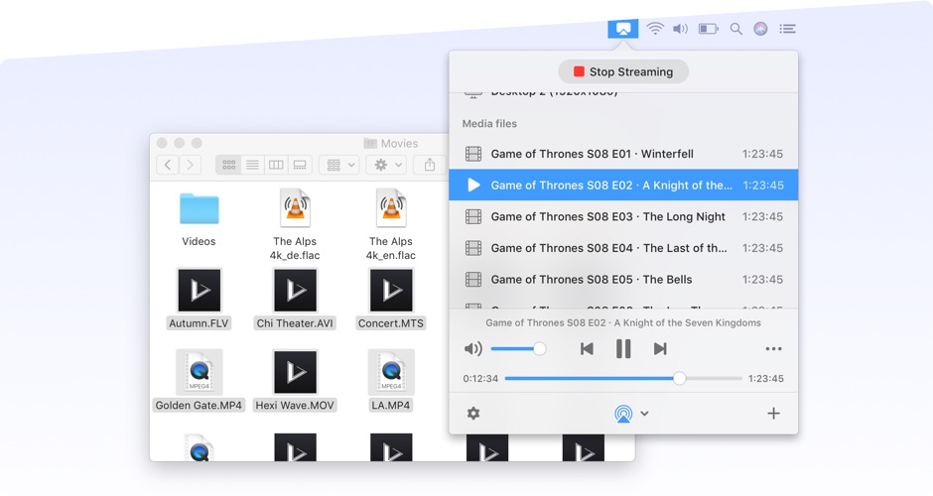
Task: Open Finder group-by dropdown
Action: pyautogui.click(x=339, y=165)
